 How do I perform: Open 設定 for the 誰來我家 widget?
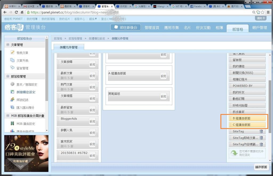click(x=93, y=144)
